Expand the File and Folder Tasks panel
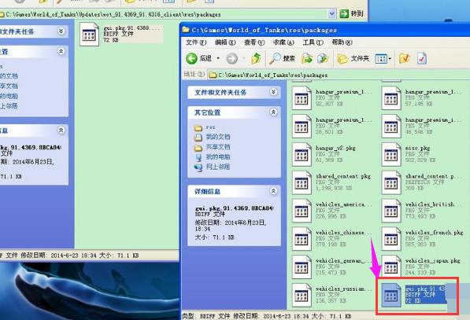Image resolution: width=470 pixels, height=320 pixels. (273, 92)
